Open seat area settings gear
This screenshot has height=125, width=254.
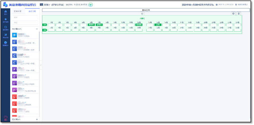tap(233, 14)
